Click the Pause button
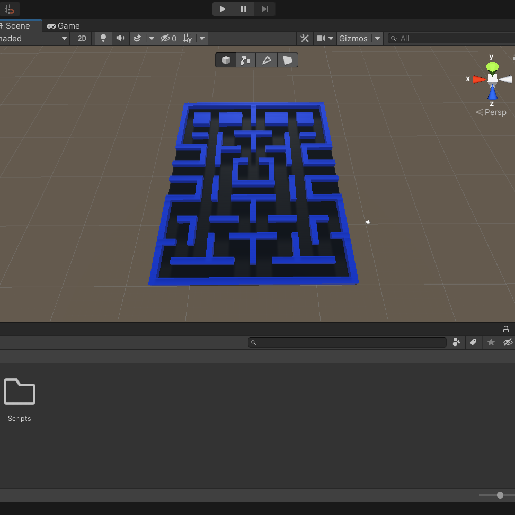This screenshot has width=515, height=515. coord(243,9)
